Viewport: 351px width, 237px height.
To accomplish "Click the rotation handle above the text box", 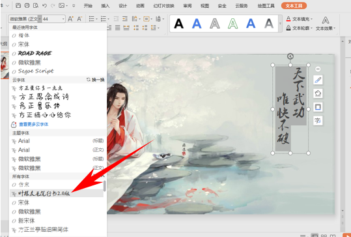I will 290,56.
